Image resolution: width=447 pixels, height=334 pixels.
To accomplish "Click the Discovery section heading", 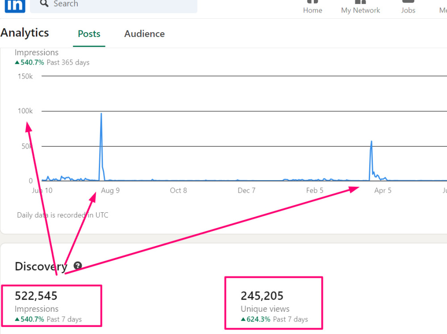I will pyautogui.click(x=41, y=267).
